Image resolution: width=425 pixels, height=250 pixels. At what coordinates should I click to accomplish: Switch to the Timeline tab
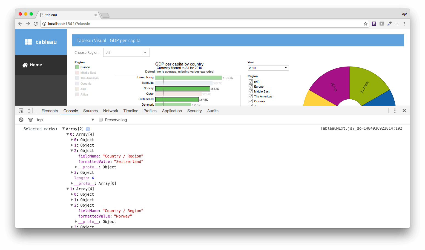131,111
